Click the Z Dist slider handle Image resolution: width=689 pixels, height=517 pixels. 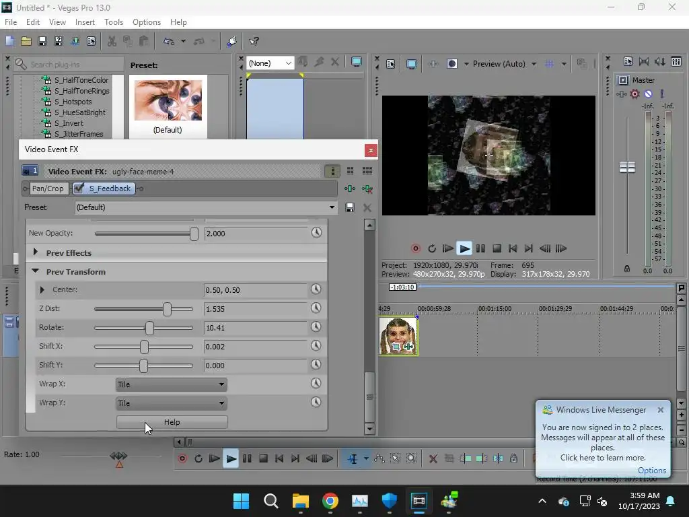point(167,309)
